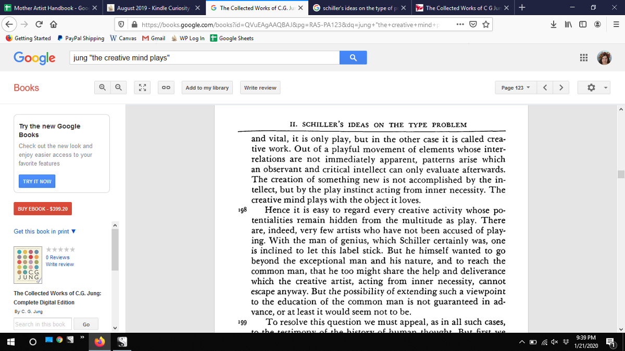The height and width of the screenshot is (351, 625).
Task: Click the BUY EBOOK - $399.20 button
Action: [43, 209]
